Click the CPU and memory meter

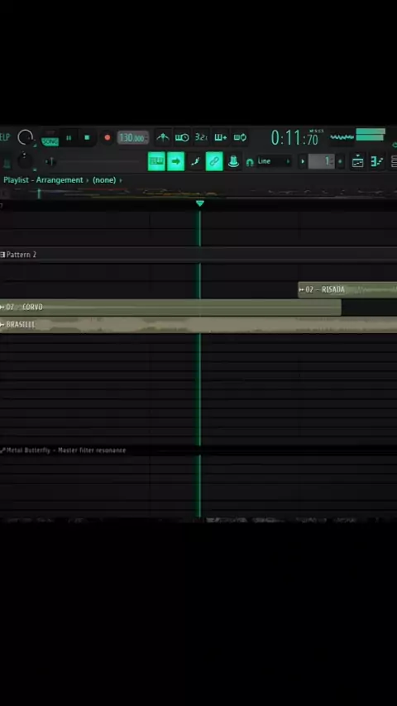click(x=371, y=135)
